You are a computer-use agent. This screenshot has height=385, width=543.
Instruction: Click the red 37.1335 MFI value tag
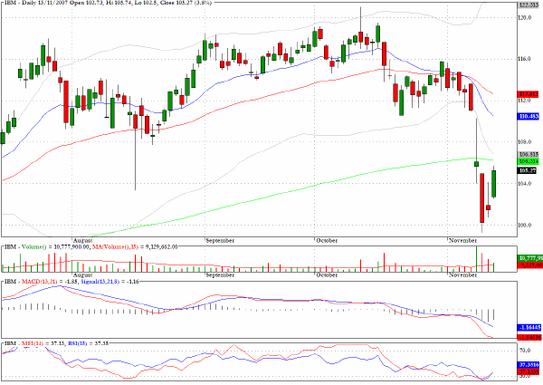529,371
